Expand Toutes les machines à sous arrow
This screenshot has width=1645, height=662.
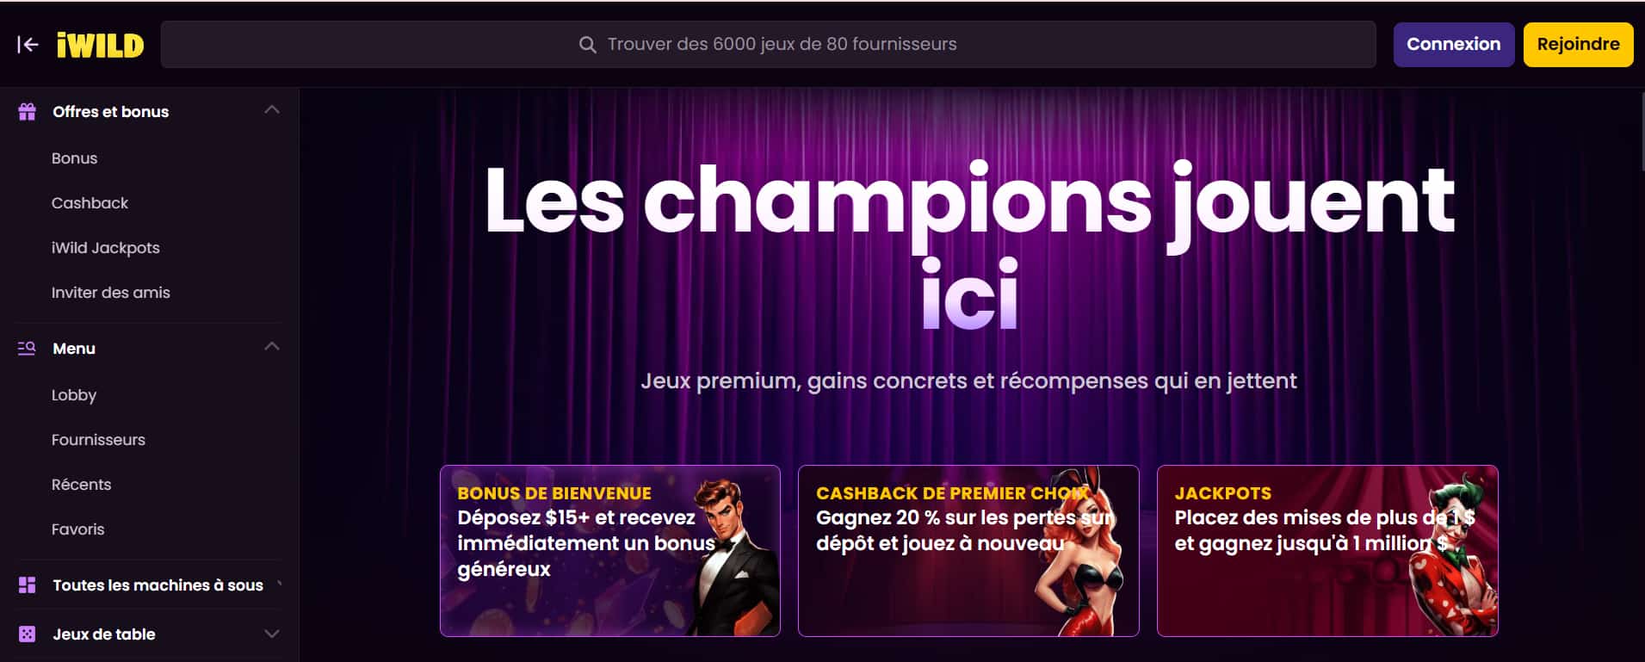(x=279, y=584)
